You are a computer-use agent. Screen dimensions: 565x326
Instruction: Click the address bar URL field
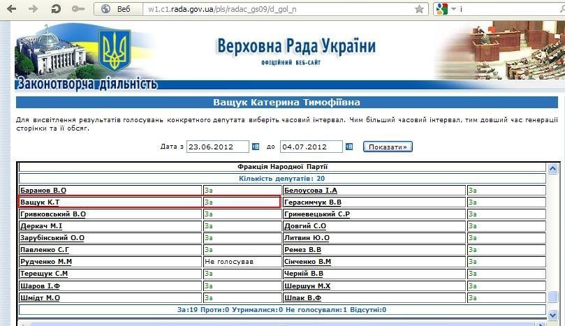pos(279,9)
